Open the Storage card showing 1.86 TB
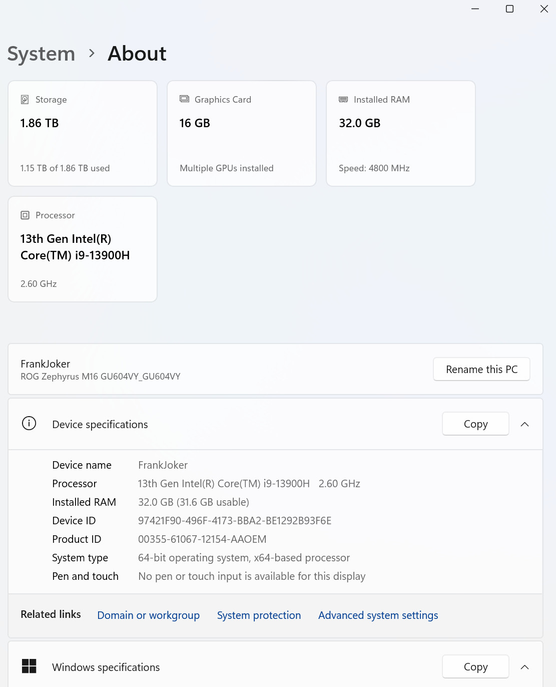556x687 pixels. [x=83, y=134]
